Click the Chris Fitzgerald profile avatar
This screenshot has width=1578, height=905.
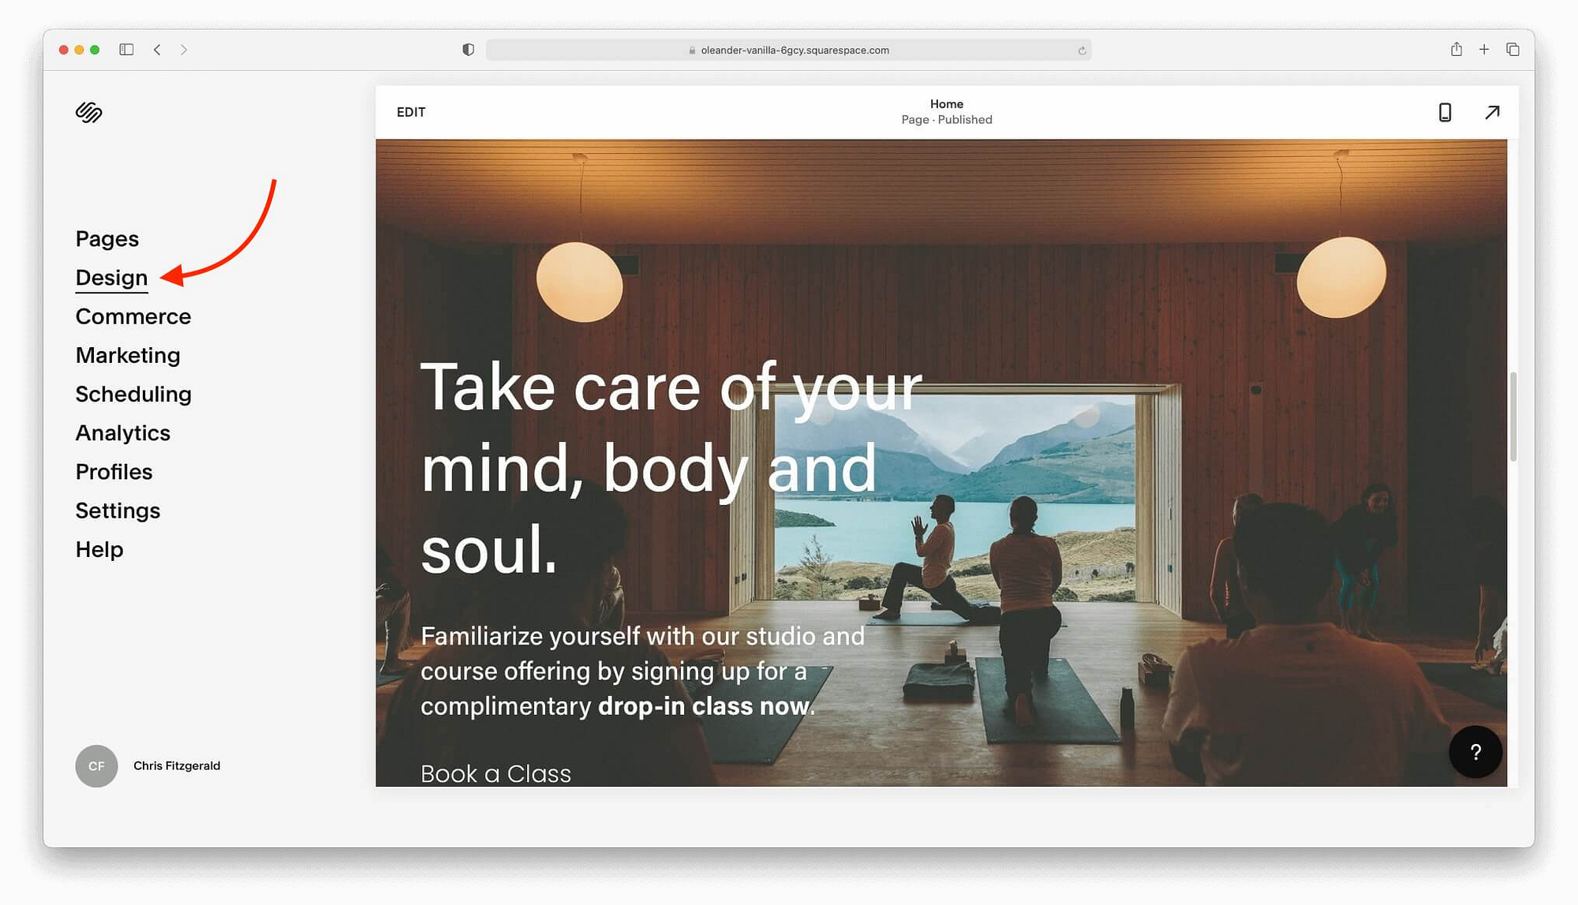point(96,765)
